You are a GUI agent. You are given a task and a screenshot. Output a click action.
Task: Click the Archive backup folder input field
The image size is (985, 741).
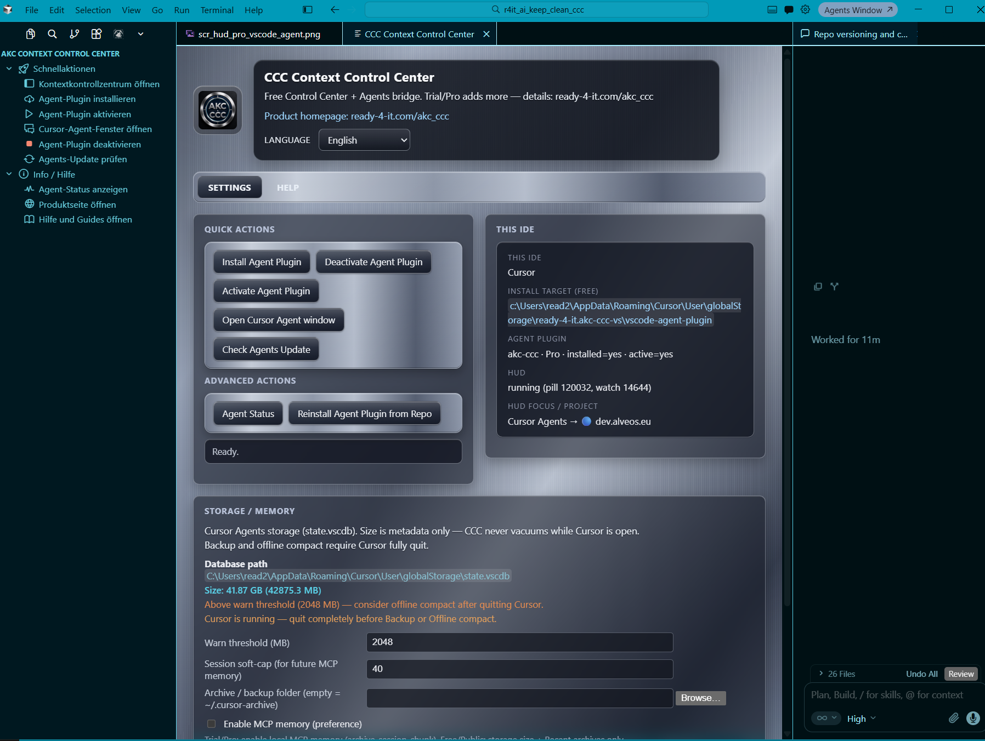tap(519, 698)
